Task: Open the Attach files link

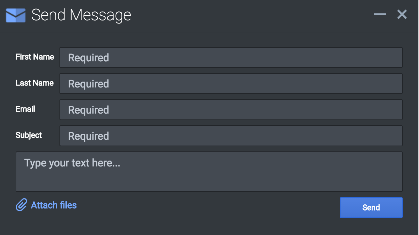Action: point(54,205)
